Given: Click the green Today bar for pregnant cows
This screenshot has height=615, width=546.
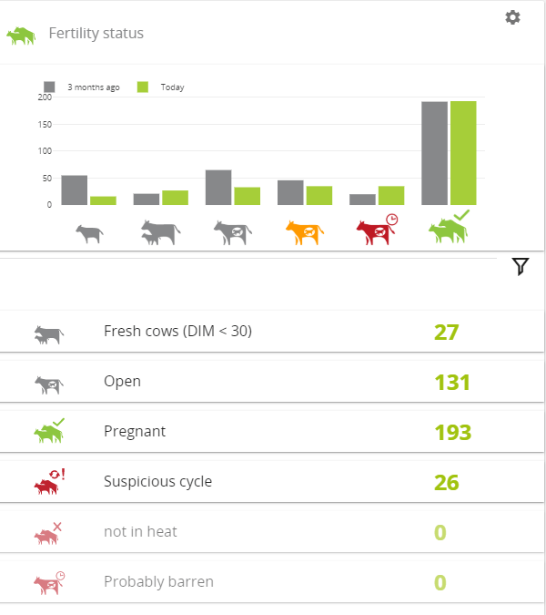Looking at the screenshot, I should point(463,153).
